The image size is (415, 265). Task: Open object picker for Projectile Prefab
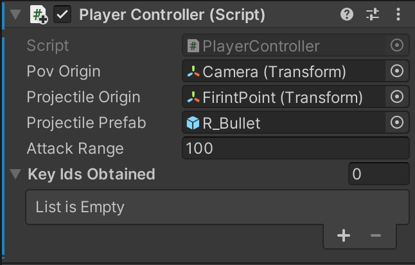pos(397,123)
